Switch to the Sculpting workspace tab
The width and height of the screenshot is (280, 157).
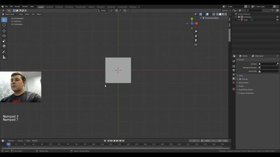pos(59,7)
